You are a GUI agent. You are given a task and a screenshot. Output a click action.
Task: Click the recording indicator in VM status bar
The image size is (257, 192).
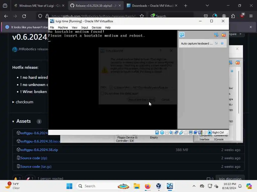click(x=195, y=132)
